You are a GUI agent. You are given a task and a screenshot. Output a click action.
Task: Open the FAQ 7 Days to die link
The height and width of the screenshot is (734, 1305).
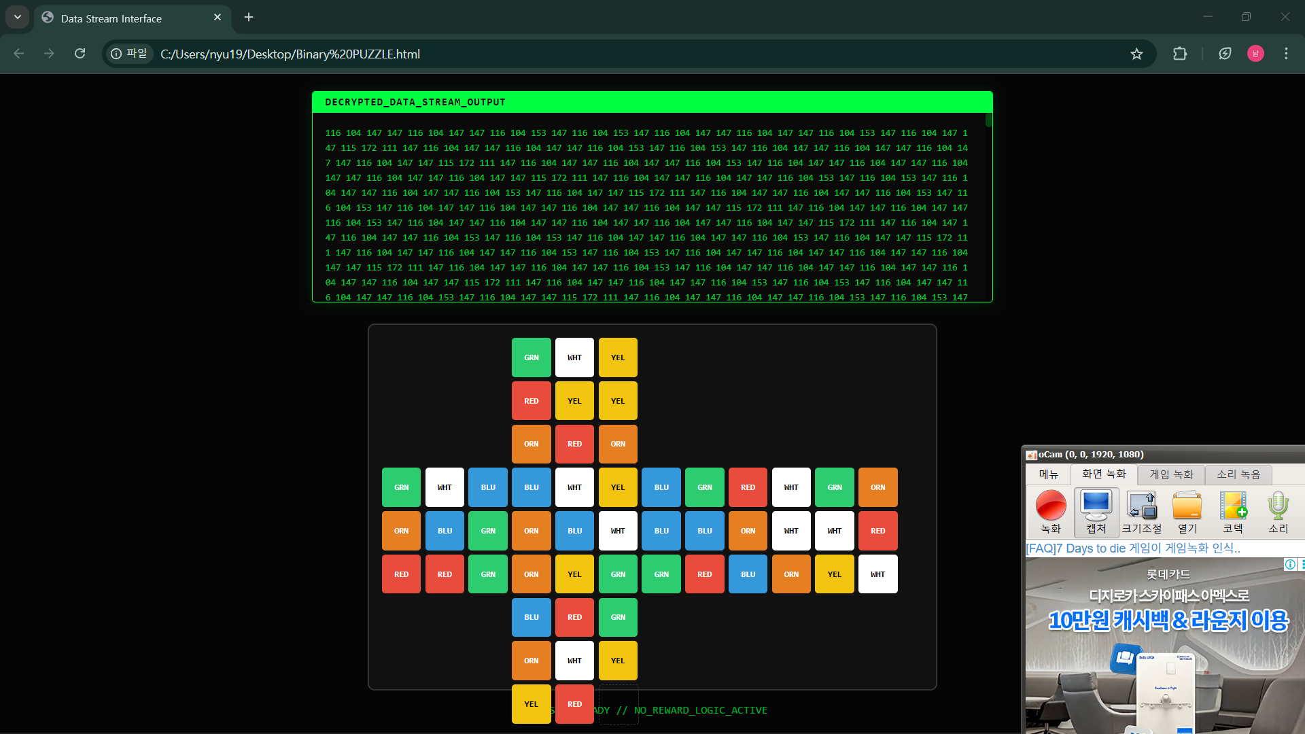1133,548
